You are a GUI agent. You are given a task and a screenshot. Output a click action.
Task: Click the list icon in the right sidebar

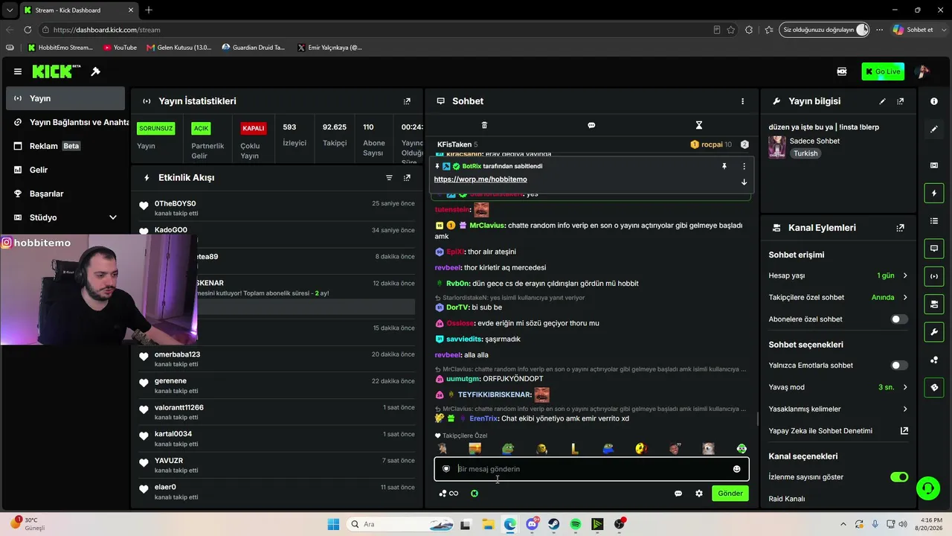coord(934,221)
